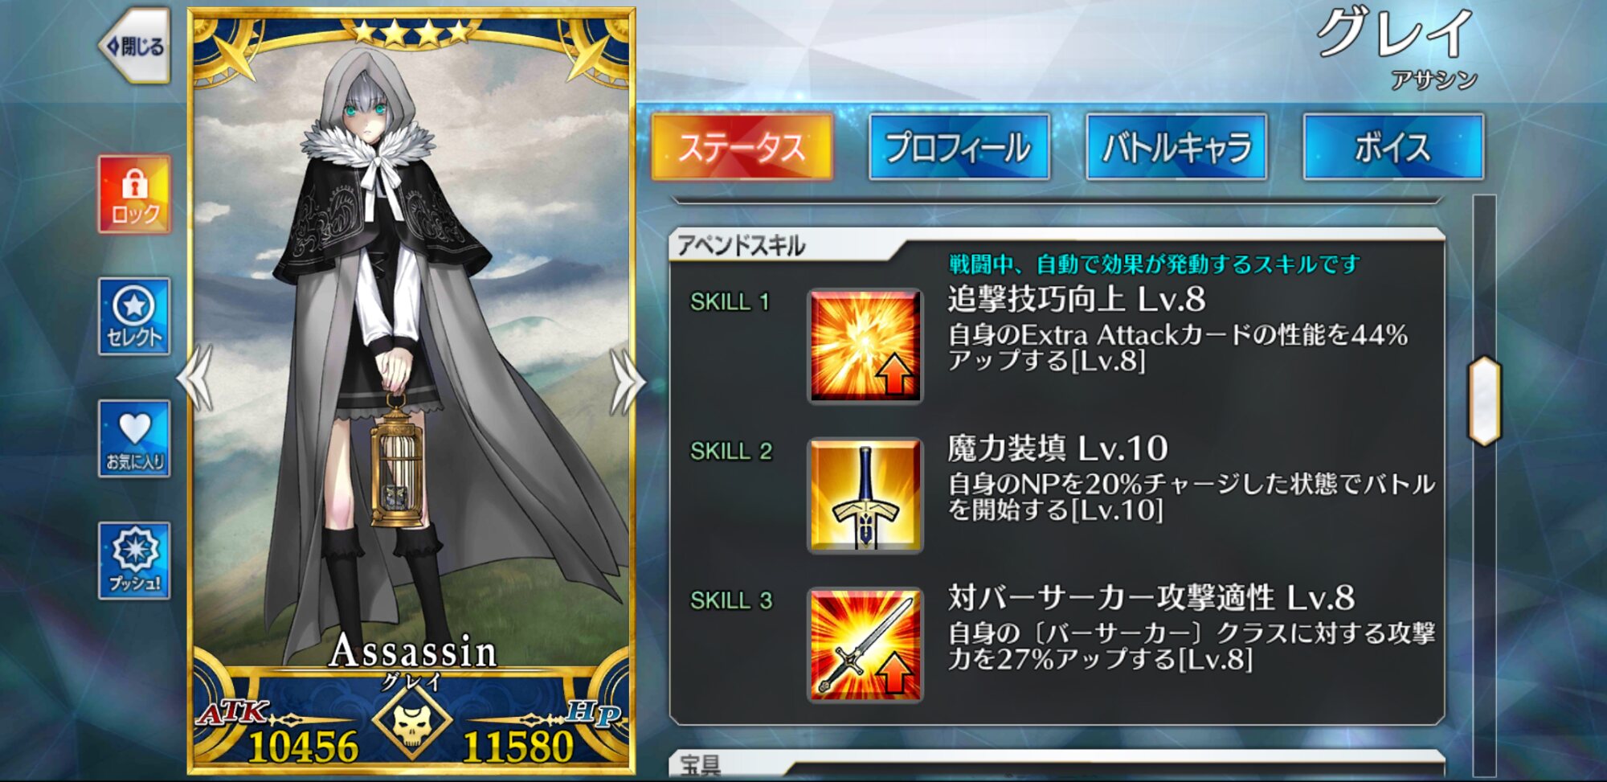Switch to the バトルキャラ tab
The image size is (1607, 782).
(1176, 147)
